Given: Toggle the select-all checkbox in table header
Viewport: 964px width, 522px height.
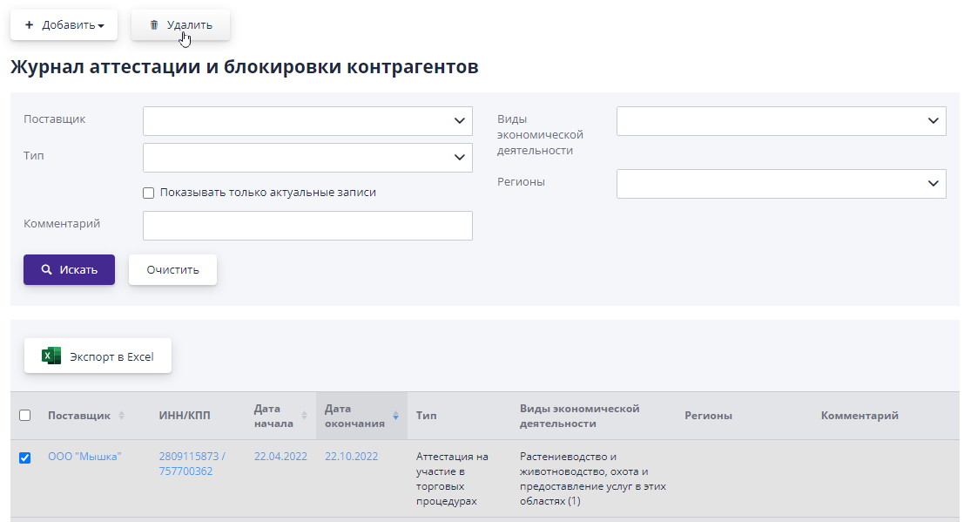Looking at the screenshot, I should click(25, 416).
